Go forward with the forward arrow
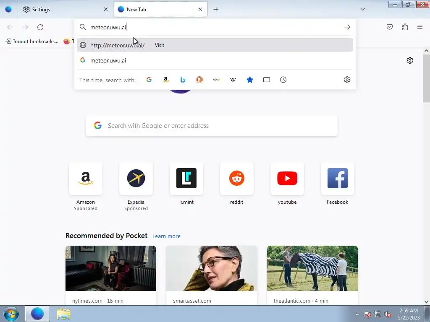The width and height of the screenshot is (430, 322). (25, 27)
